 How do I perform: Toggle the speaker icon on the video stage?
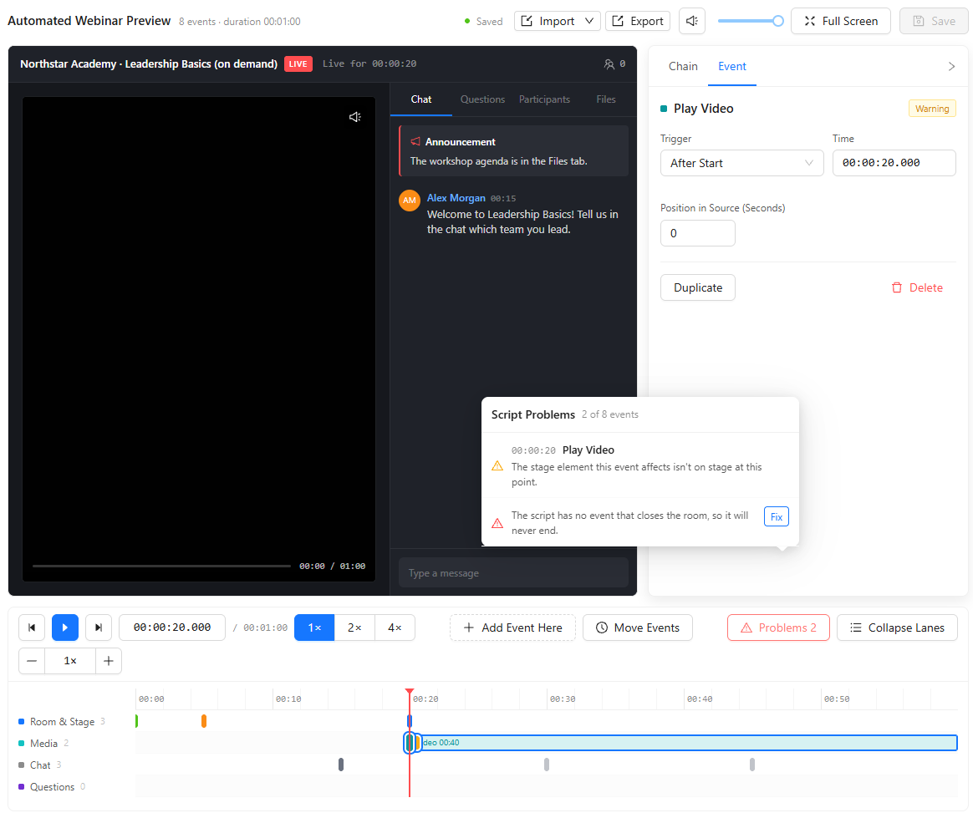coord(355,117)
